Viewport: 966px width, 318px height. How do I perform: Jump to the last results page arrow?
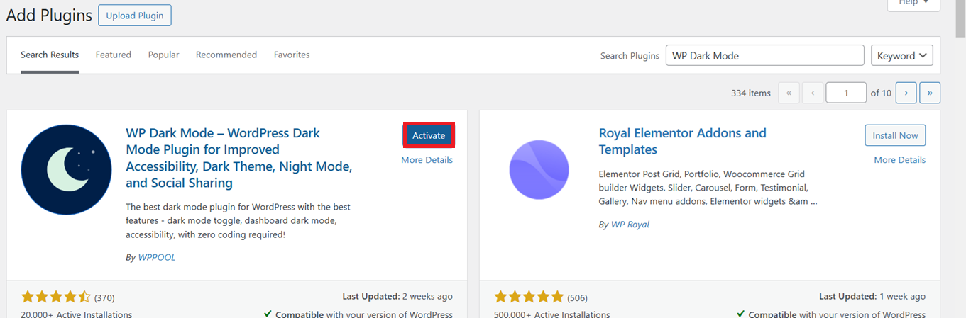point(930,93)
